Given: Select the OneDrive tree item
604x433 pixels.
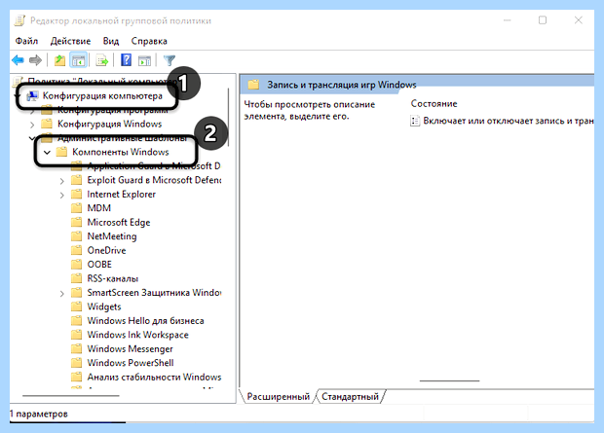Looking at the screenshot, I should pos(106,251).
